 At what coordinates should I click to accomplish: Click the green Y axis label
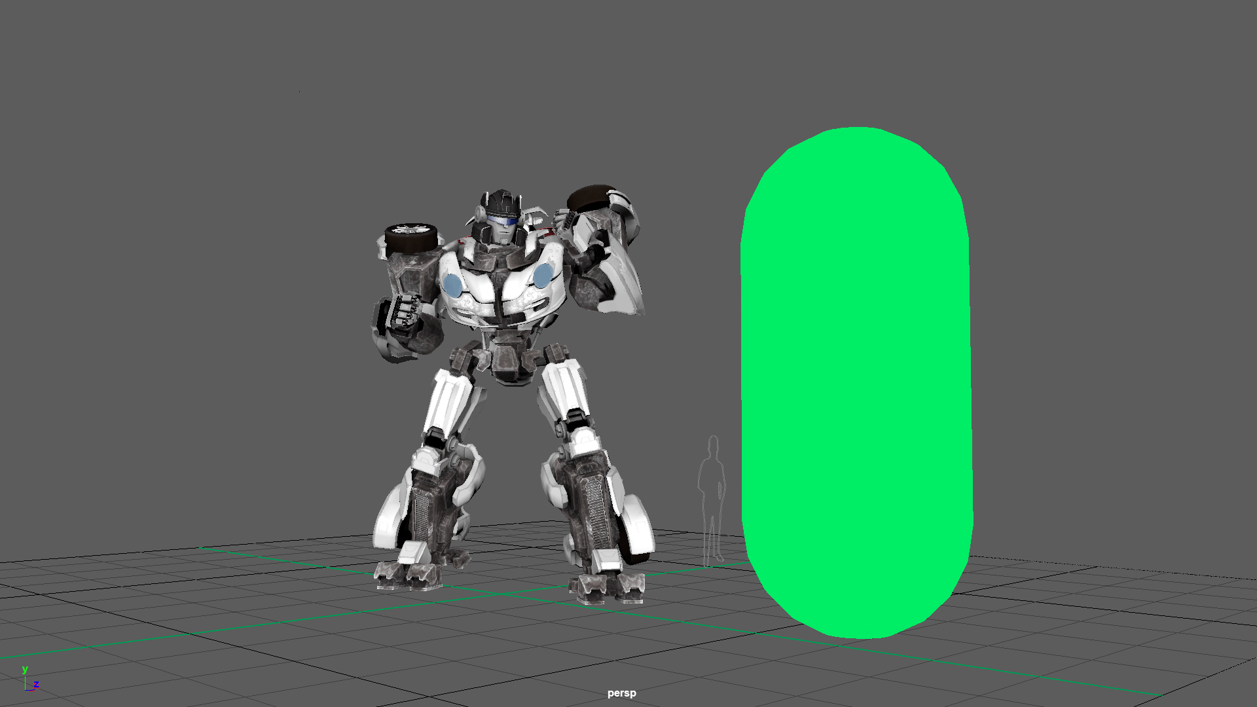tap(25, 669)
